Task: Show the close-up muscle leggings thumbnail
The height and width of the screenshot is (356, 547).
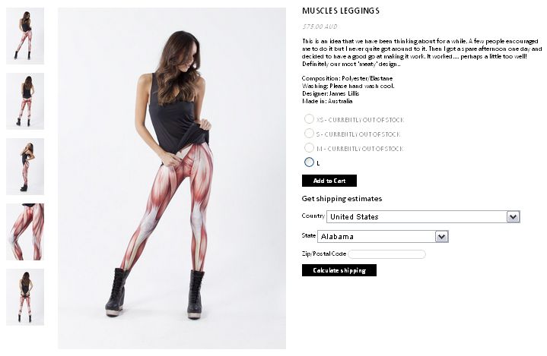Action: tap(25, 232)
